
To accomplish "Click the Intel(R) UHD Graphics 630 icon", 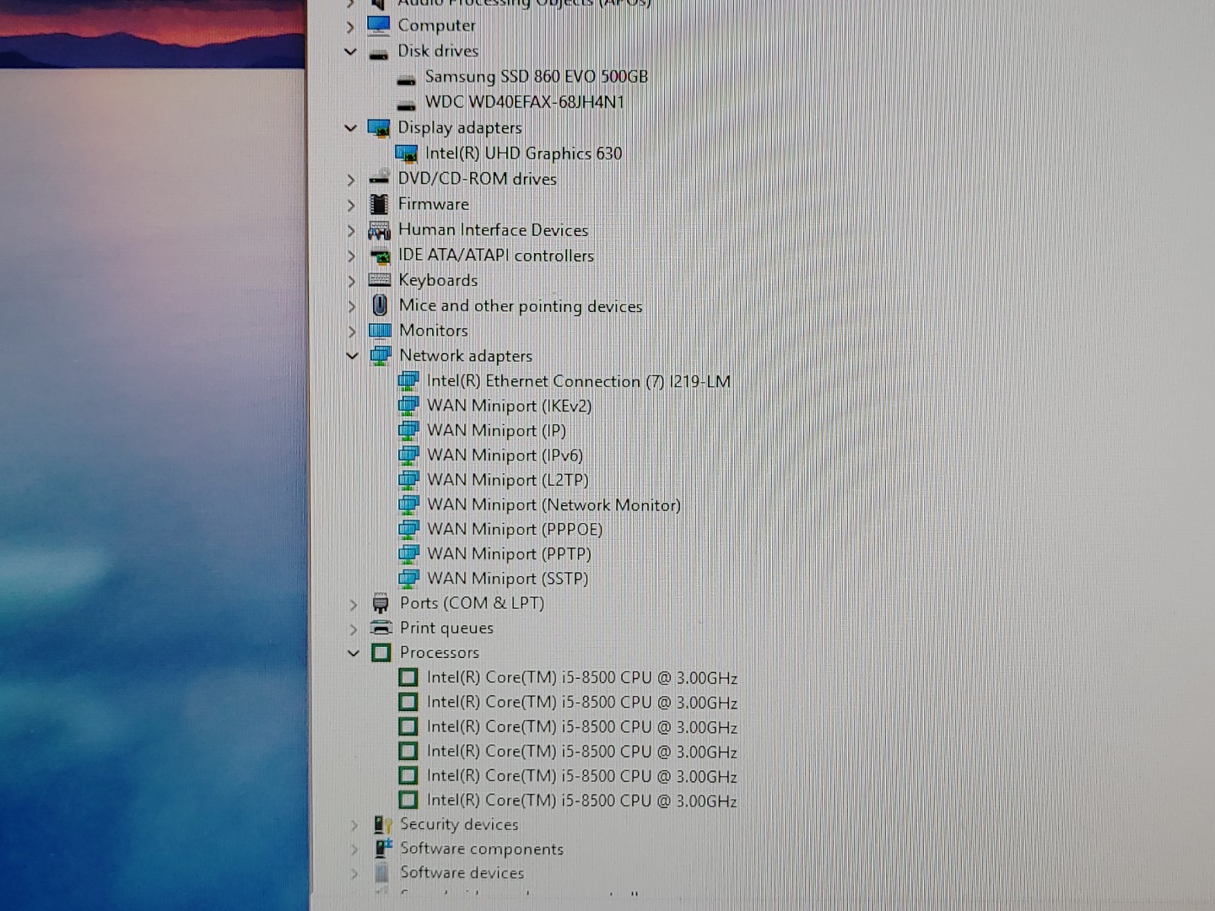I will (x=408, y=154).
